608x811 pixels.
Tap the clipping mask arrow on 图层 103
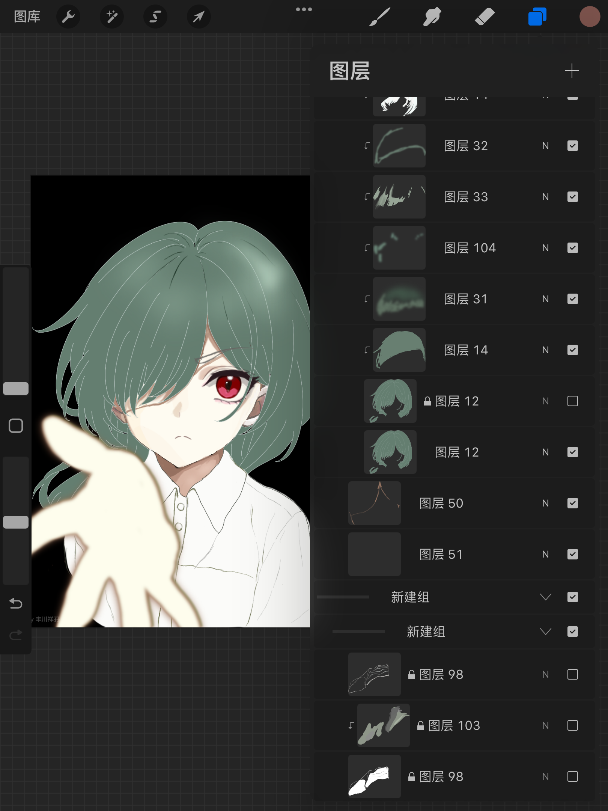[x=351, y=725]
